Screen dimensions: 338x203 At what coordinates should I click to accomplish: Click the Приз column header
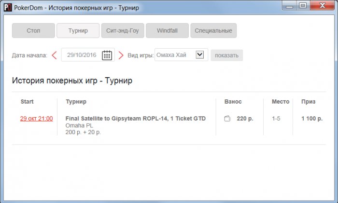tap(308, 102)
